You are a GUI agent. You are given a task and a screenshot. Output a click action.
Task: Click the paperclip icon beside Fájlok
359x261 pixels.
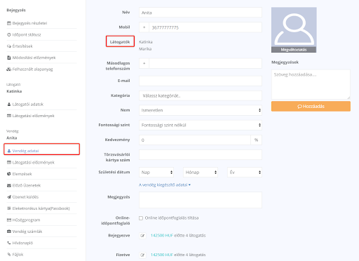[9, 254]
